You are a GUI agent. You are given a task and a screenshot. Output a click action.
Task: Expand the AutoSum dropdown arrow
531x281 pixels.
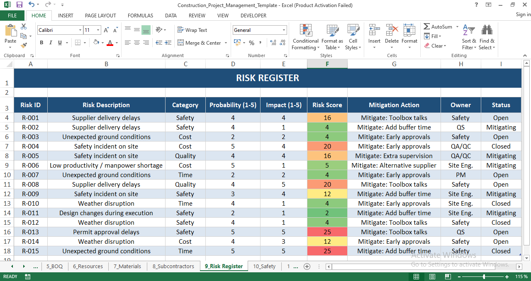tap(458, 27)
